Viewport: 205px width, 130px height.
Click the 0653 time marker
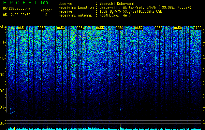61,28
